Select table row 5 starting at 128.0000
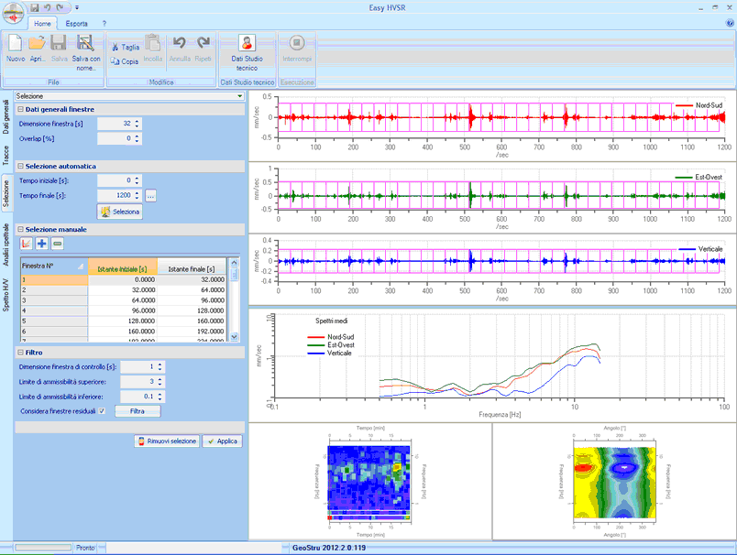 tap(123, 321)
